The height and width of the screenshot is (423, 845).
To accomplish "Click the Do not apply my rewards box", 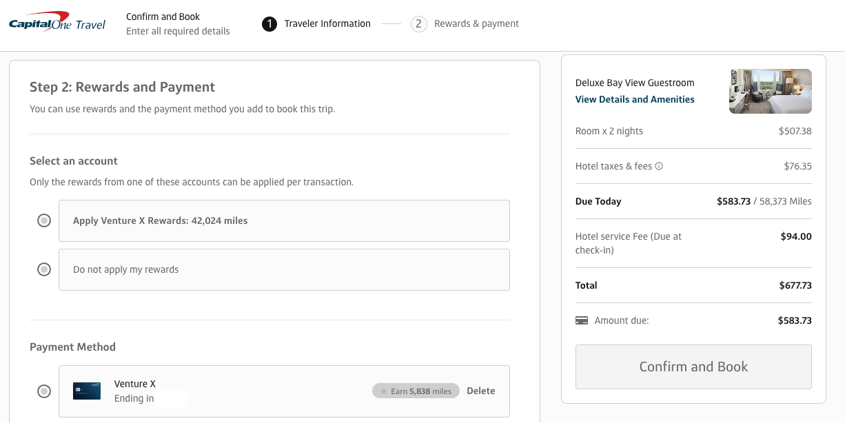I will pos(284,269).
